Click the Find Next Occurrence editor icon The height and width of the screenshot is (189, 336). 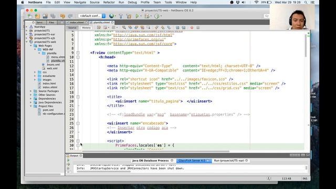click(136, 28)
